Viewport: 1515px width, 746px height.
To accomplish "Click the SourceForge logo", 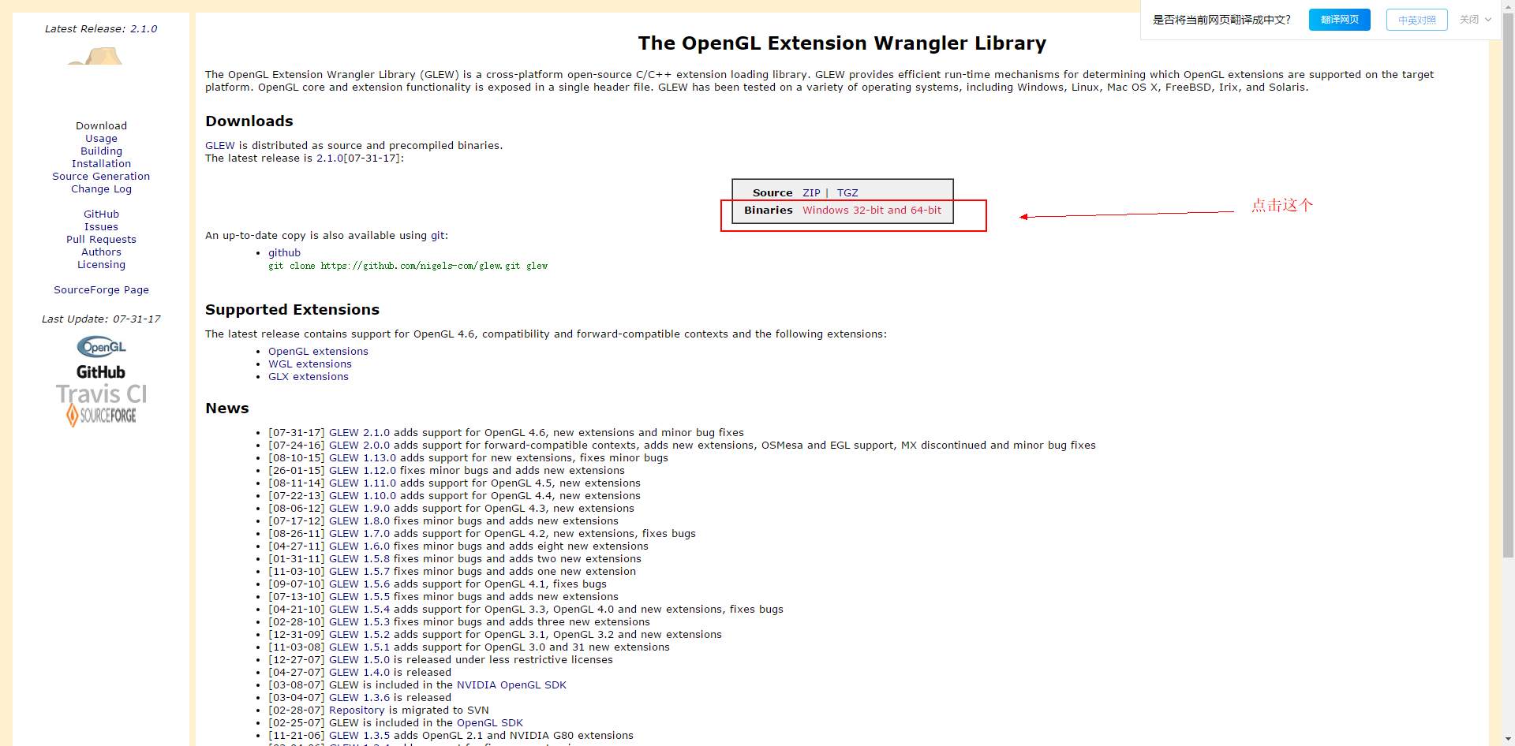I will click(101, 416).
